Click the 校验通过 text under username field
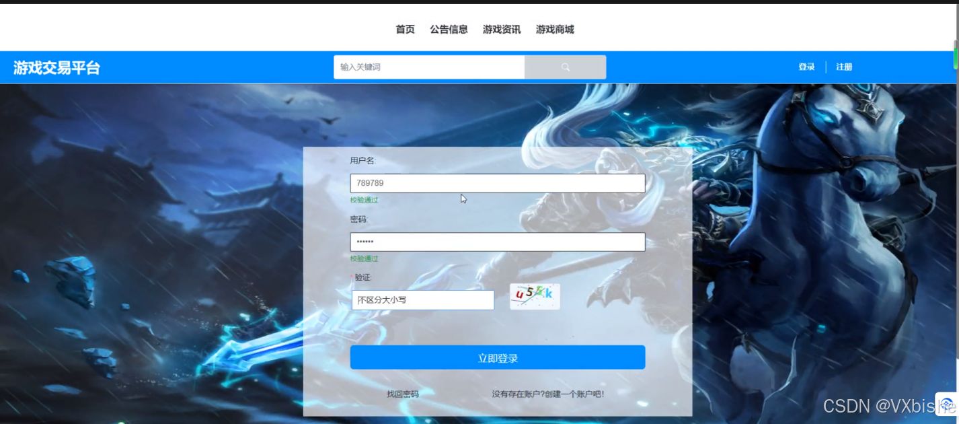 [364, 200]
